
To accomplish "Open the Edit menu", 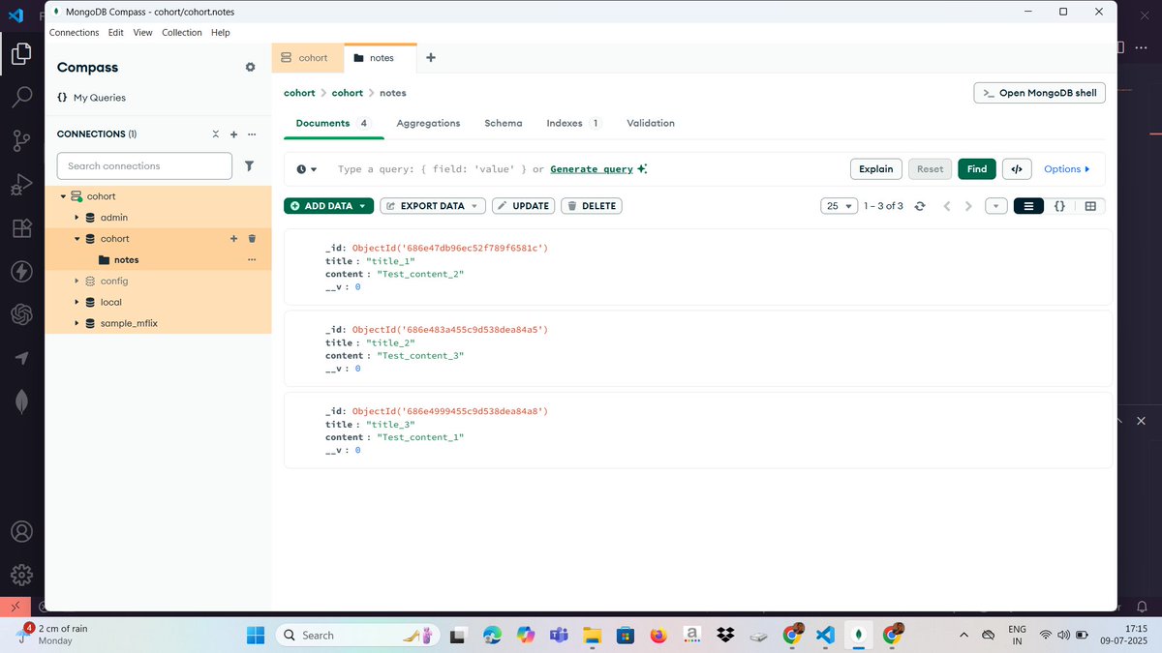I will pos(116,32).
